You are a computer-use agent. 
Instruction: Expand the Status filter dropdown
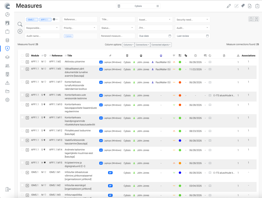117,28
